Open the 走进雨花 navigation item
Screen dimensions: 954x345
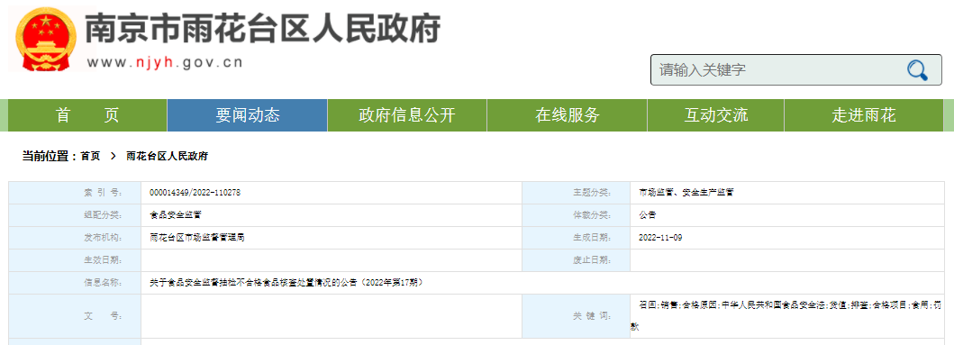[x=864, y=115]
